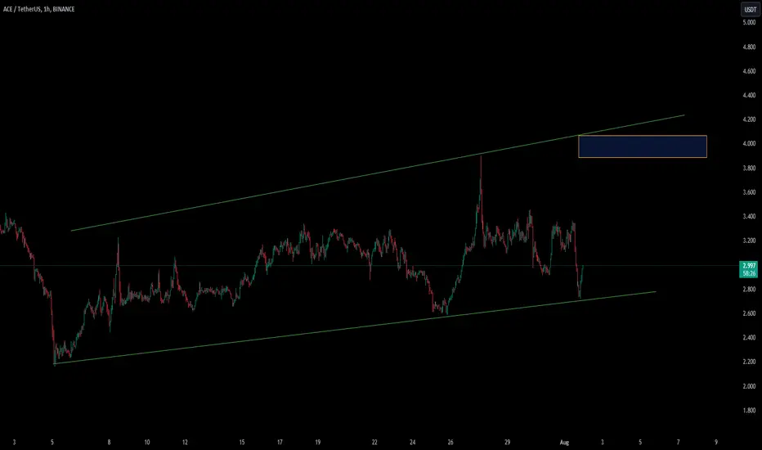
Task: Select the upper green channel trend line
Action: [x=378, y=173]
